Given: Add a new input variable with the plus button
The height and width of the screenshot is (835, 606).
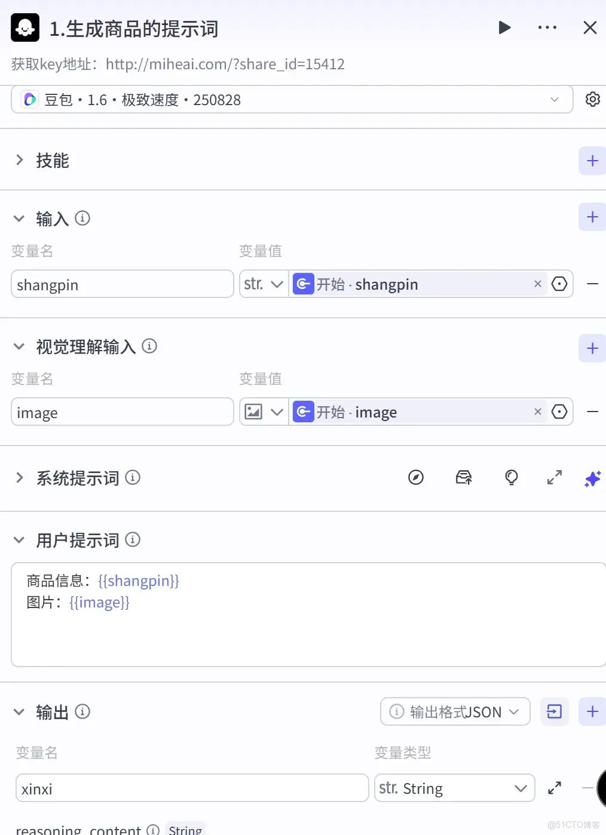Looking at the screenshot, I should (x=592, y=217).
